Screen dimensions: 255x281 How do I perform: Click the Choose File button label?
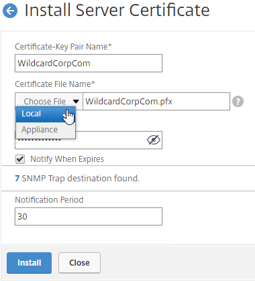click(45, 102)
